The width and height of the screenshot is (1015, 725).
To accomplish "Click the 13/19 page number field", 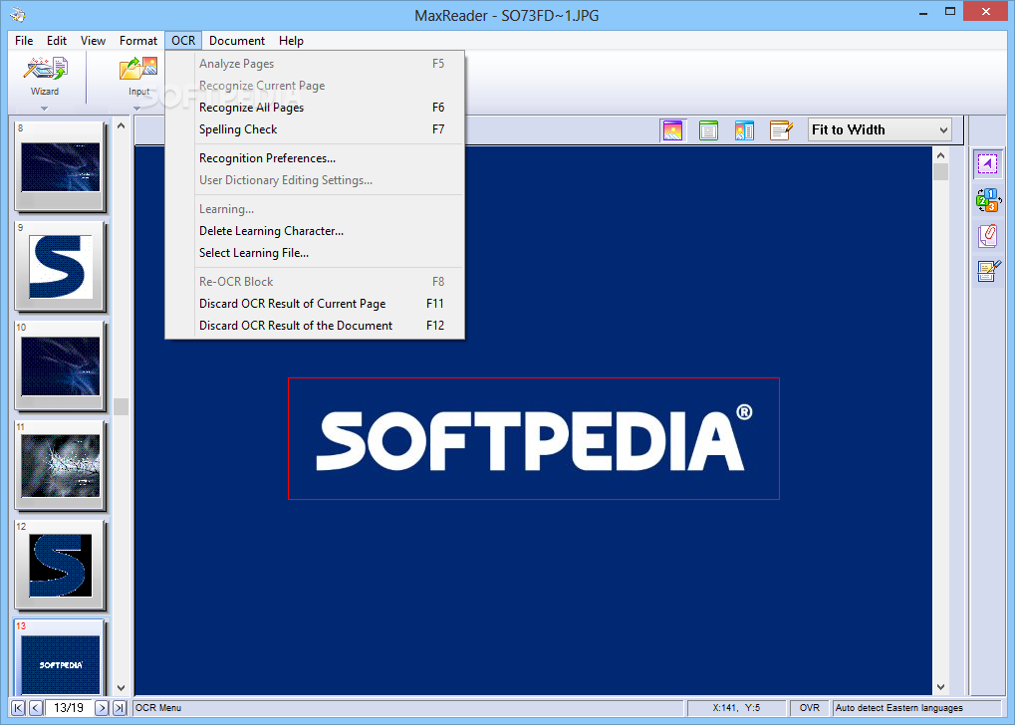I will coord(69,708).
